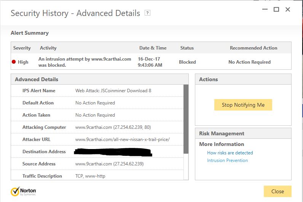This screenshot has height=202, width=303.
Task: Click the Activity column header
Action: click(x=48, y=48)
